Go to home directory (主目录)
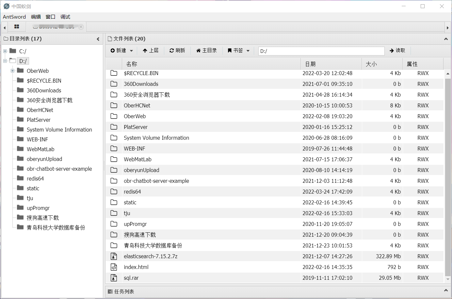 click(x=206, y=51)
